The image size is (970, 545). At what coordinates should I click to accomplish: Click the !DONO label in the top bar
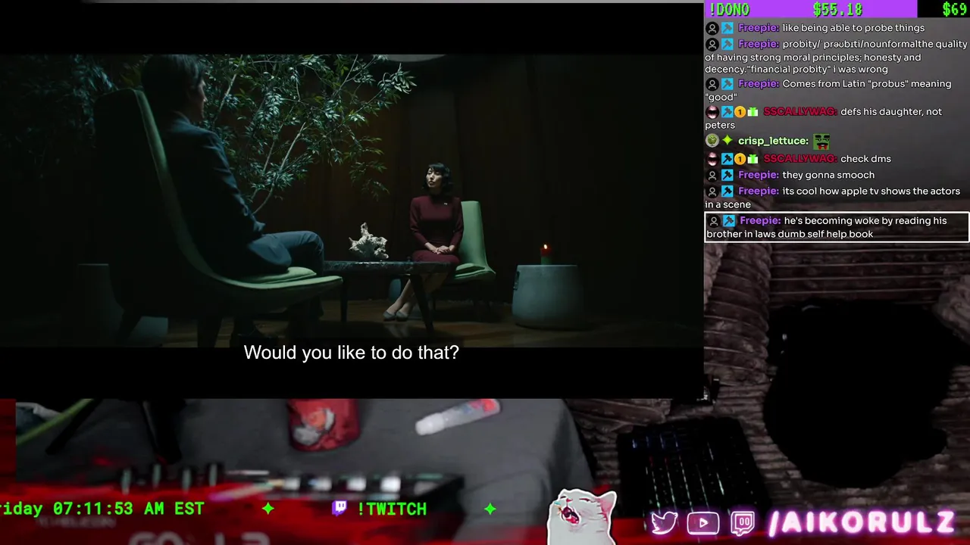729,9
